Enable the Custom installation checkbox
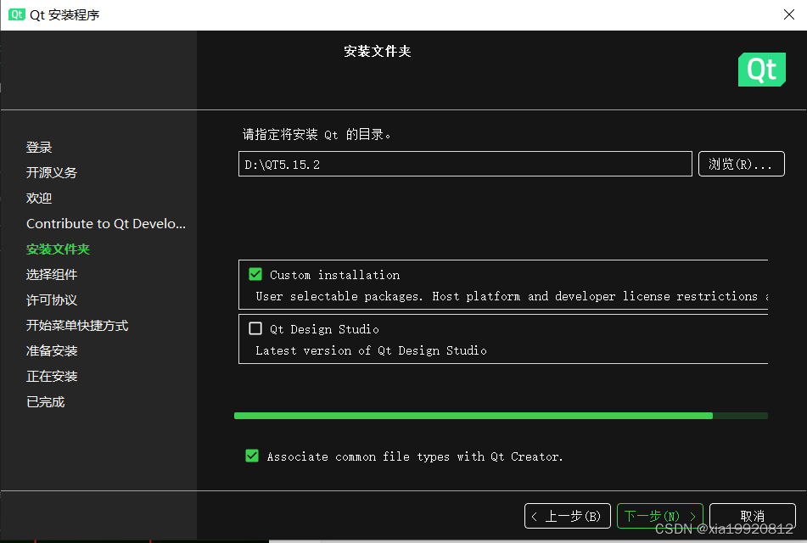Image resolution: width=807 pixels, height=543 pixels. tap(255, 274)
